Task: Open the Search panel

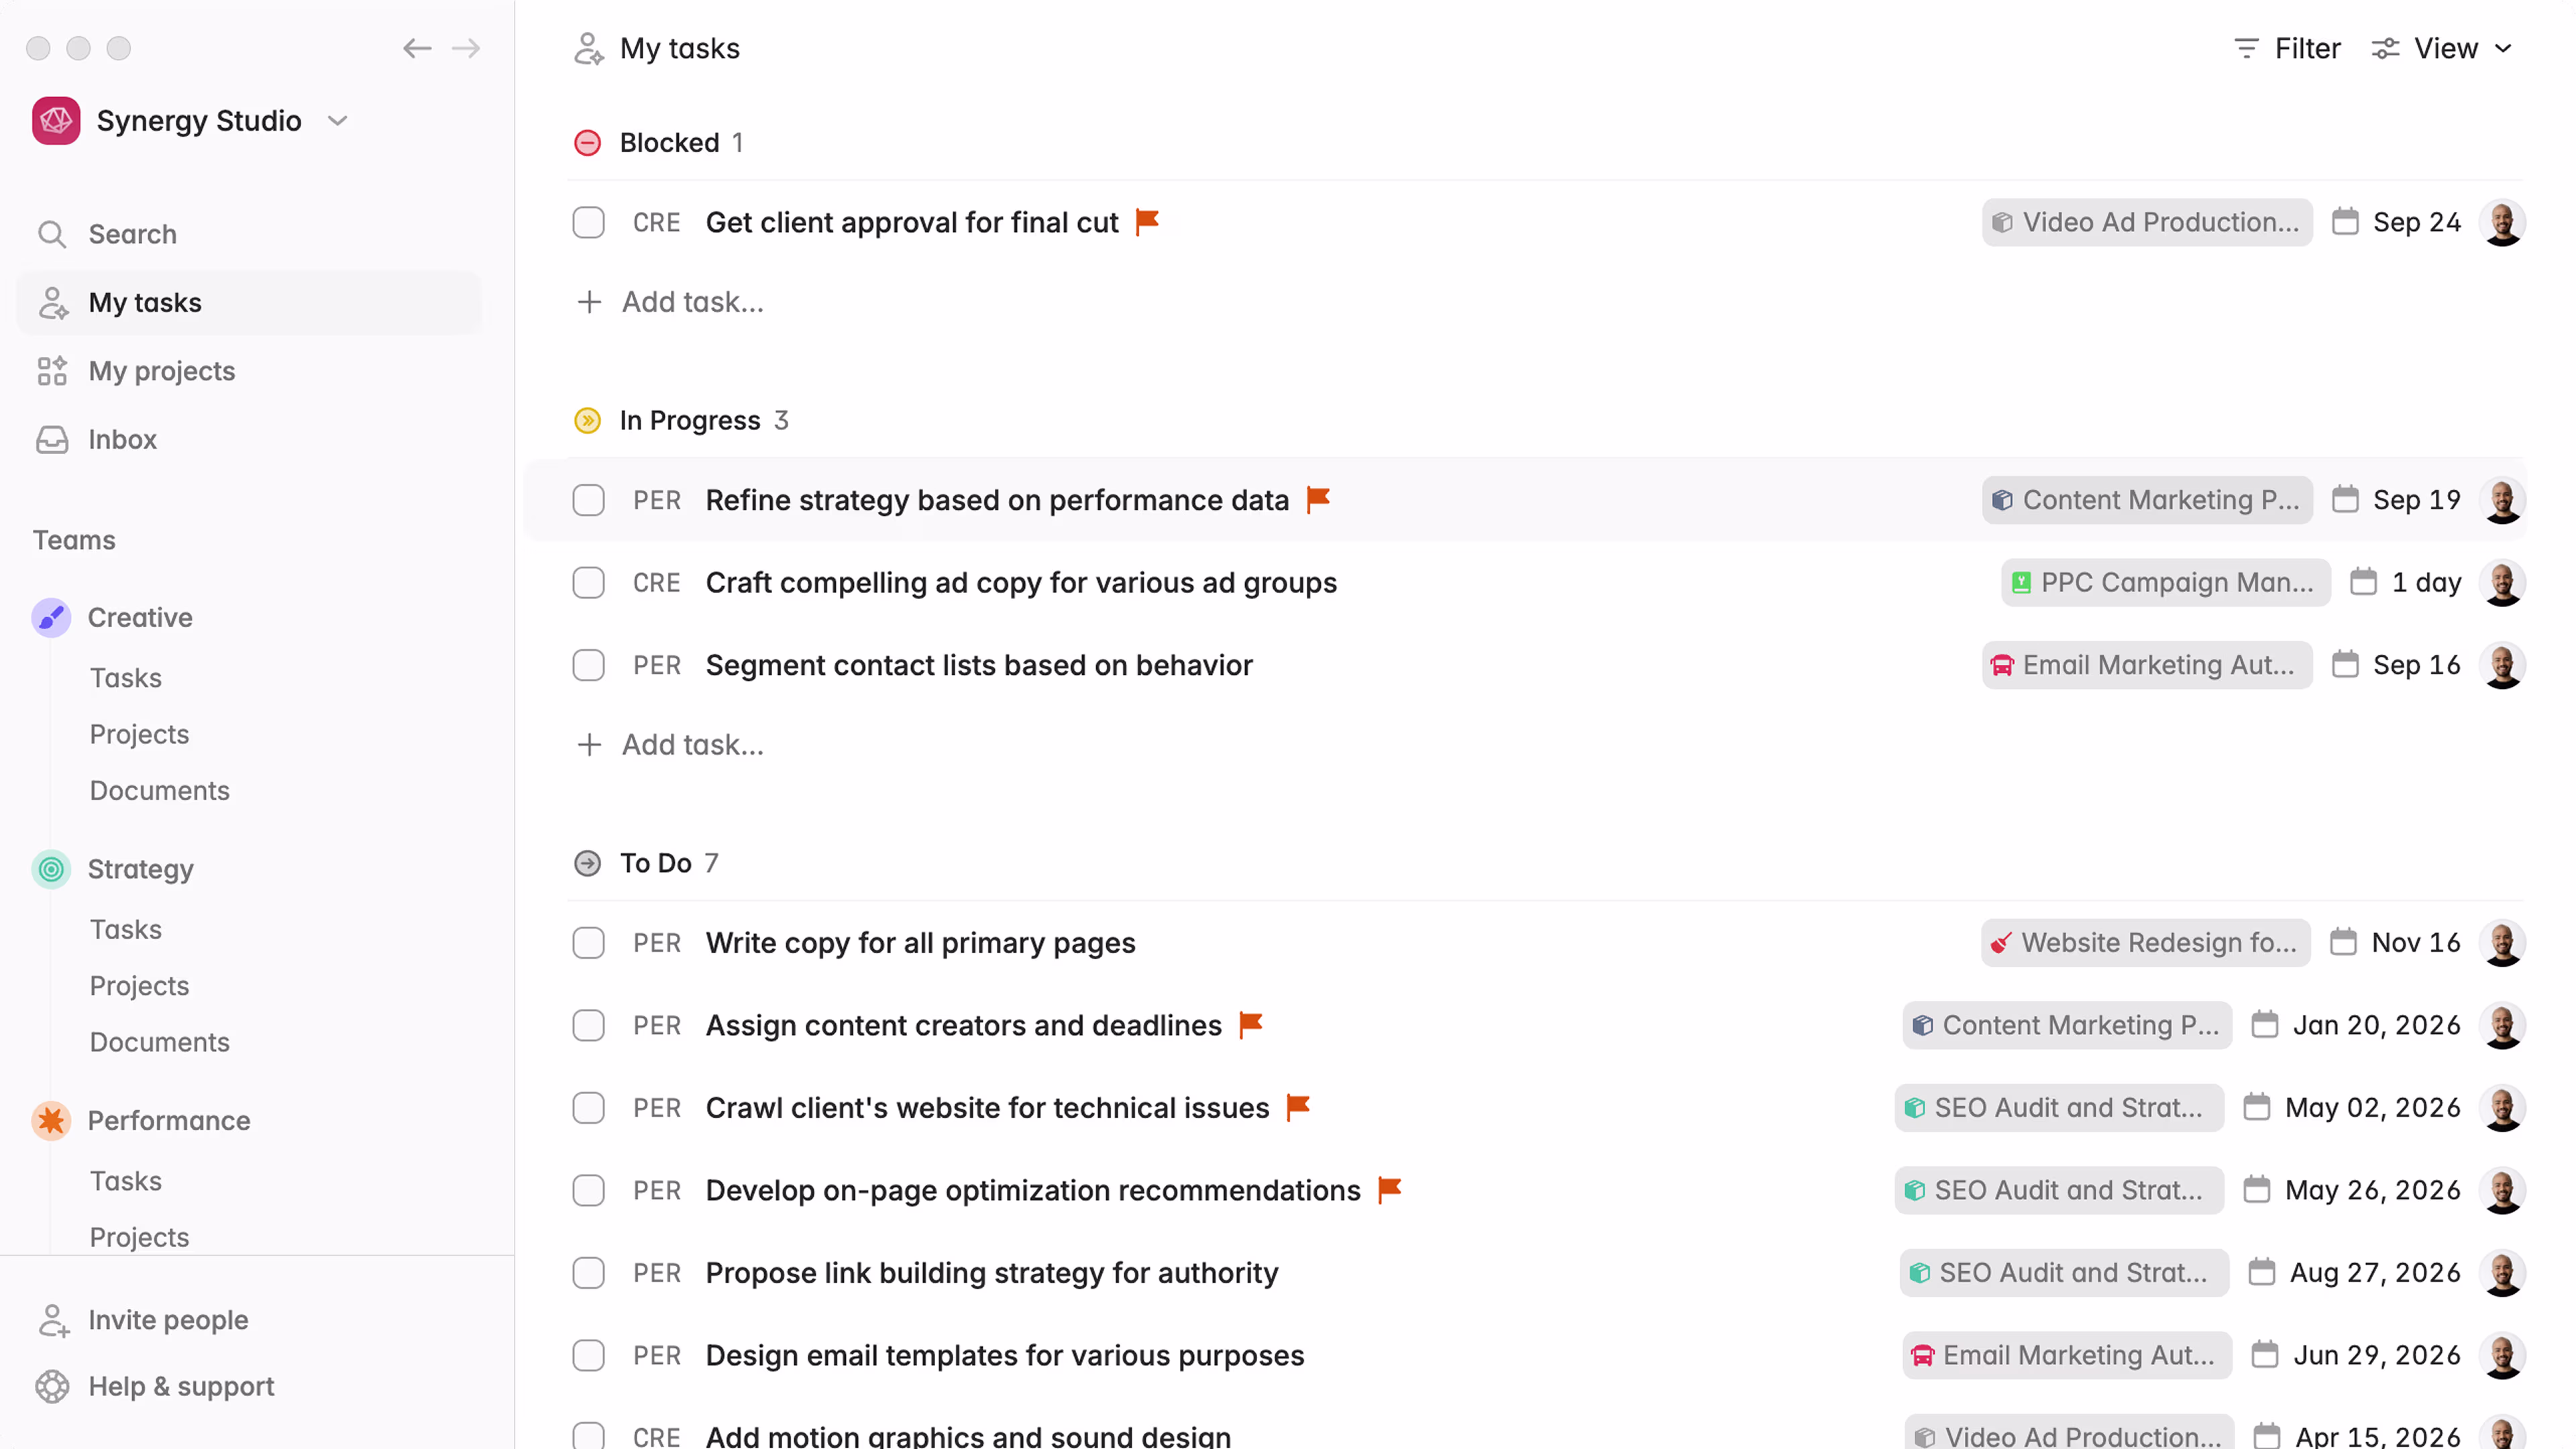Action: (133, 234)
